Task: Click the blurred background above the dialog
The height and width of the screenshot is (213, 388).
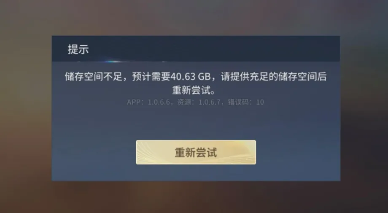Action: pos(194,17)
